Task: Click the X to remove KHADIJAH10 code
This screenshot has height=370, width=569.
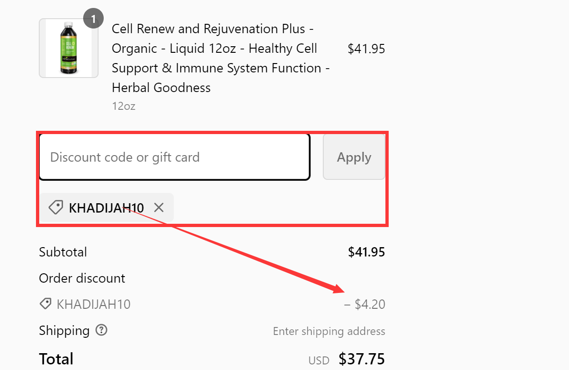Action: (x=158, y=207)
